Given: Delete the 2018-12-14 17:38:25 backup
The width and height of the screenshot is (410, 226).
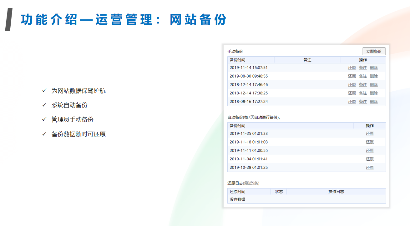Looking at the screenshot, I should 374,93.
